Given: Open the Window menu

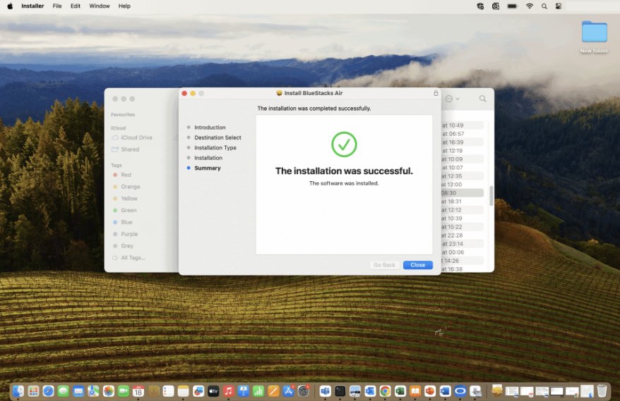Looking at the screenshot, I should point(100,6).
